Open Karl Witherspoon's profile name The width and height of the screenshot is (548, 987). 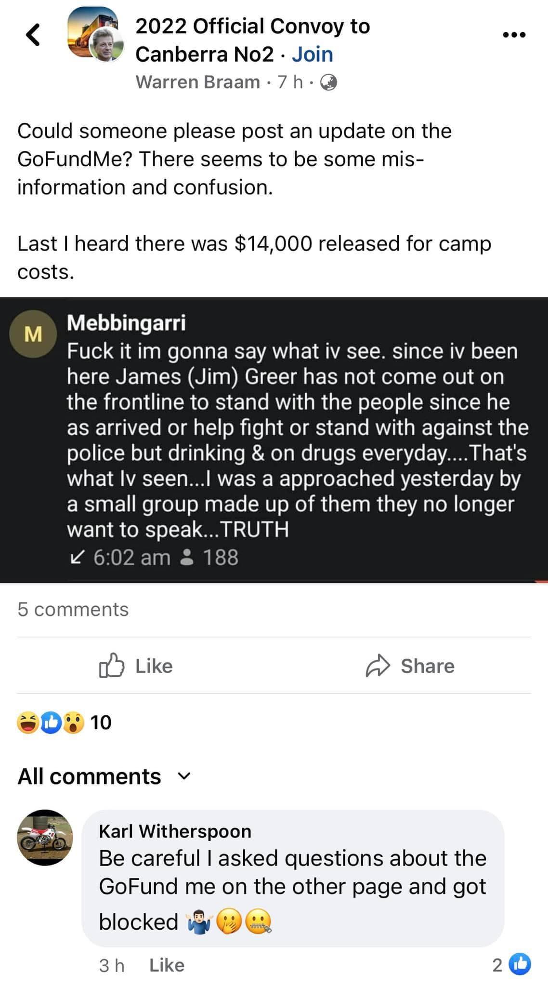(x=175, y=831)
